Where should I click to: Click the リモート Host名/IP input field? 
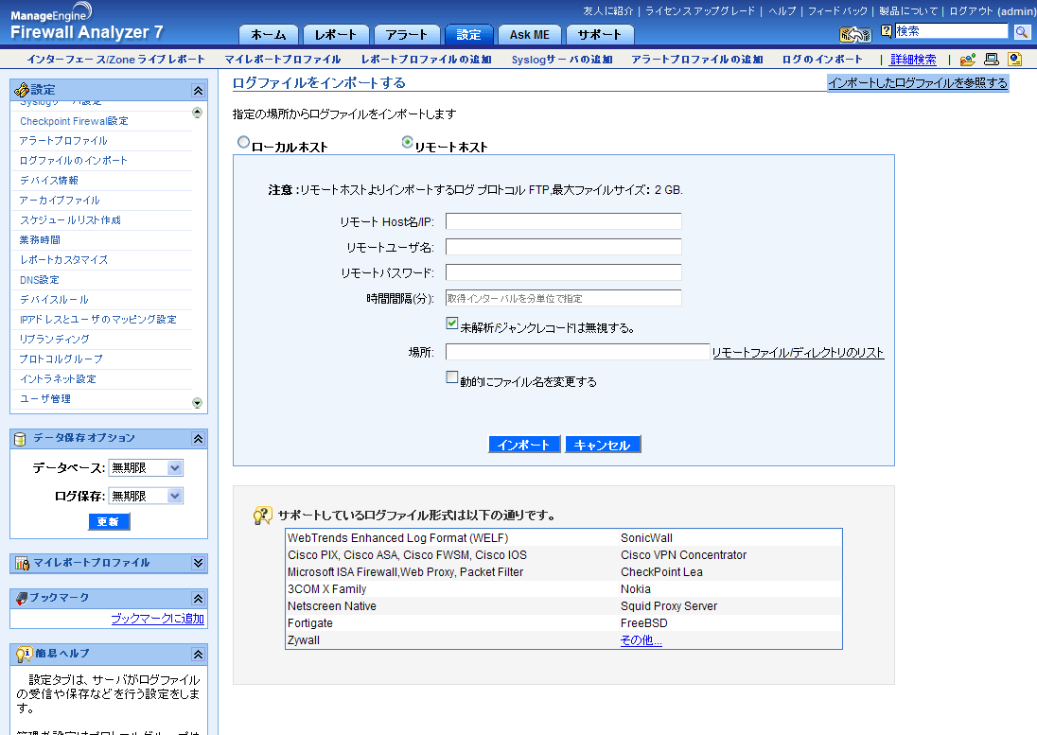564,221
